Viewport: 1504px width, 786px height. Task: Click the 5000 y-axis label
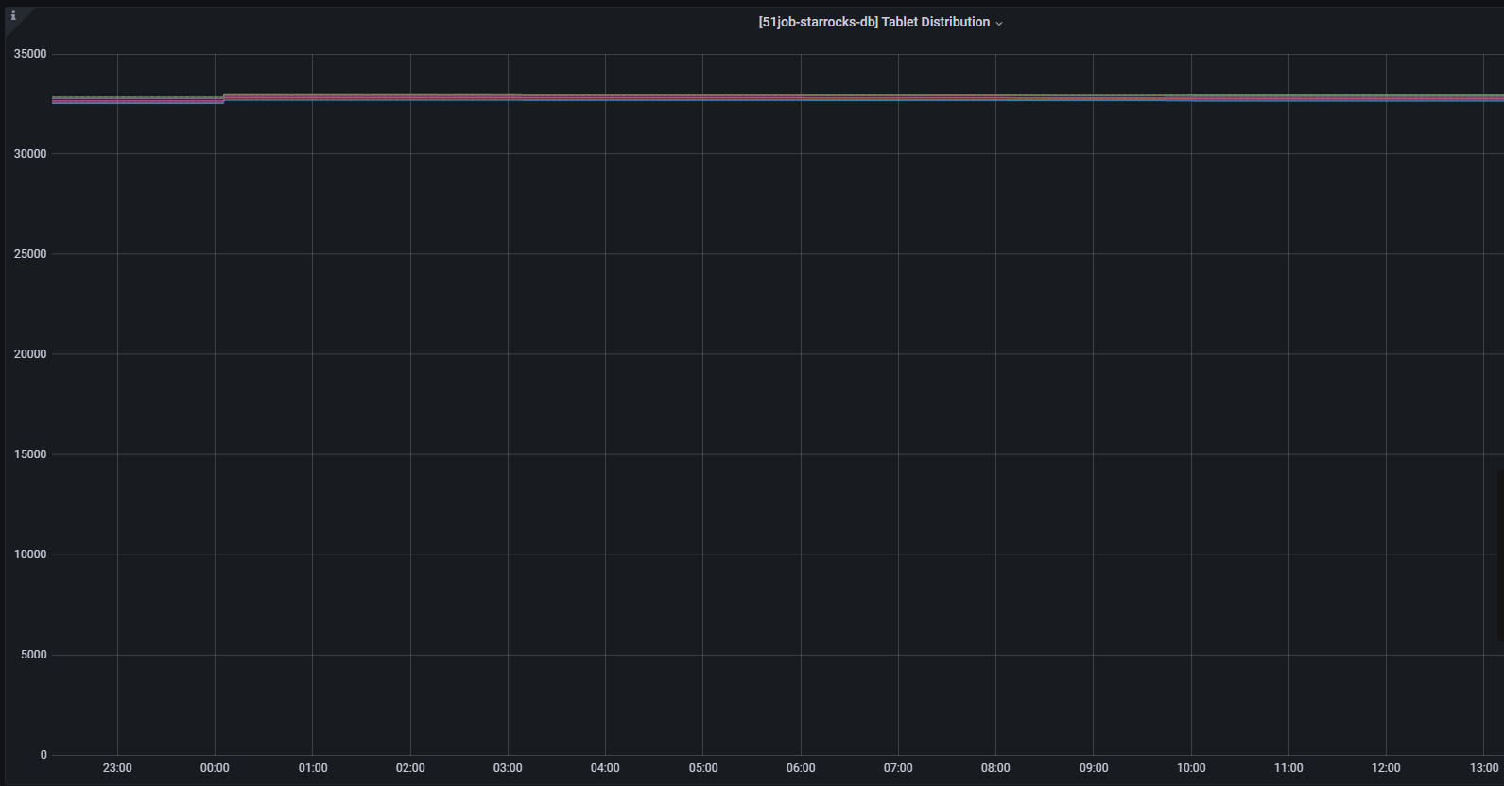33,655
